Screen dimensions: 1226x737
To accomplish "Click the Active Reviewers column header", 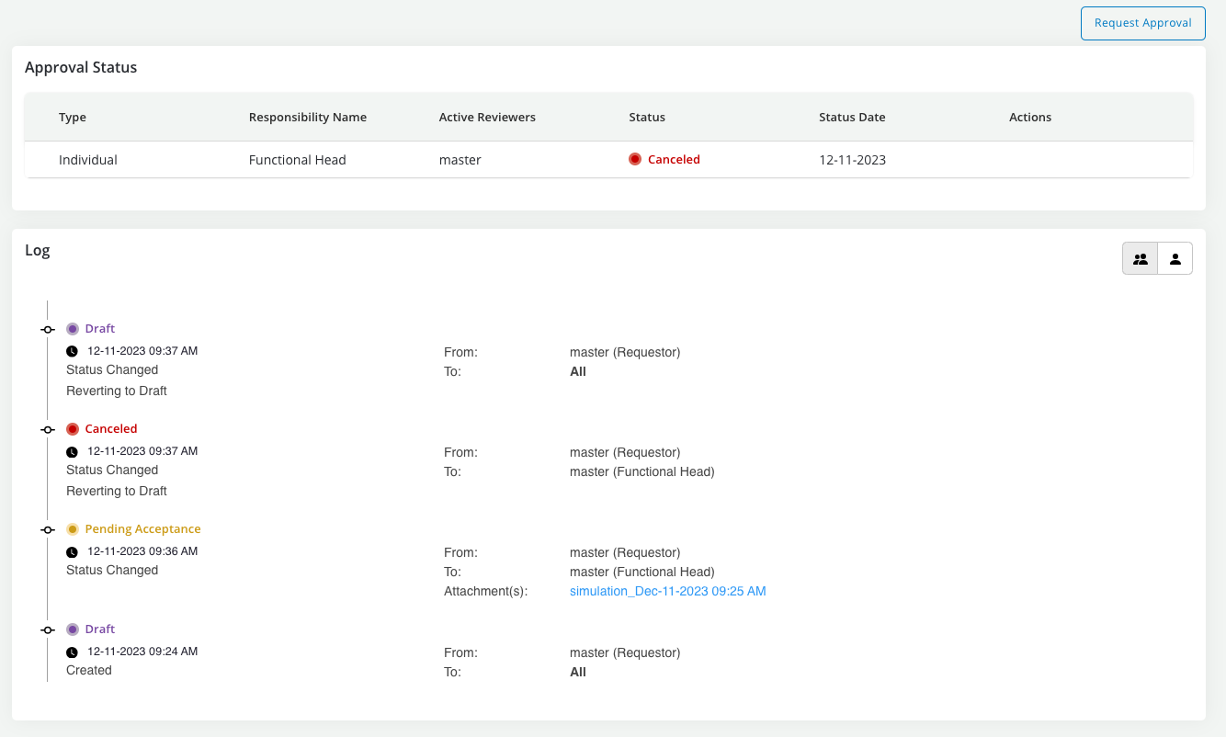I will (487, 117).
